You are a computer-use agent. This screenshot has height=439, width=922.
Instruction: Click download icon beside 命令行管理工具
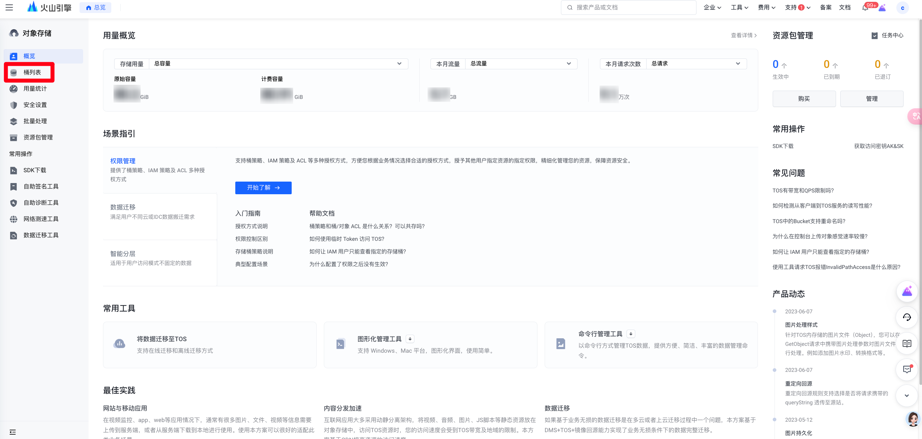click(x=631, y=334)
